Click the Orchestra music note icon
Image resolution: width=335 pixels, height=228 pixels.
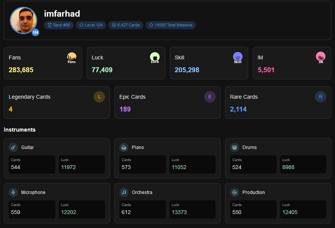tap(124, 192)
